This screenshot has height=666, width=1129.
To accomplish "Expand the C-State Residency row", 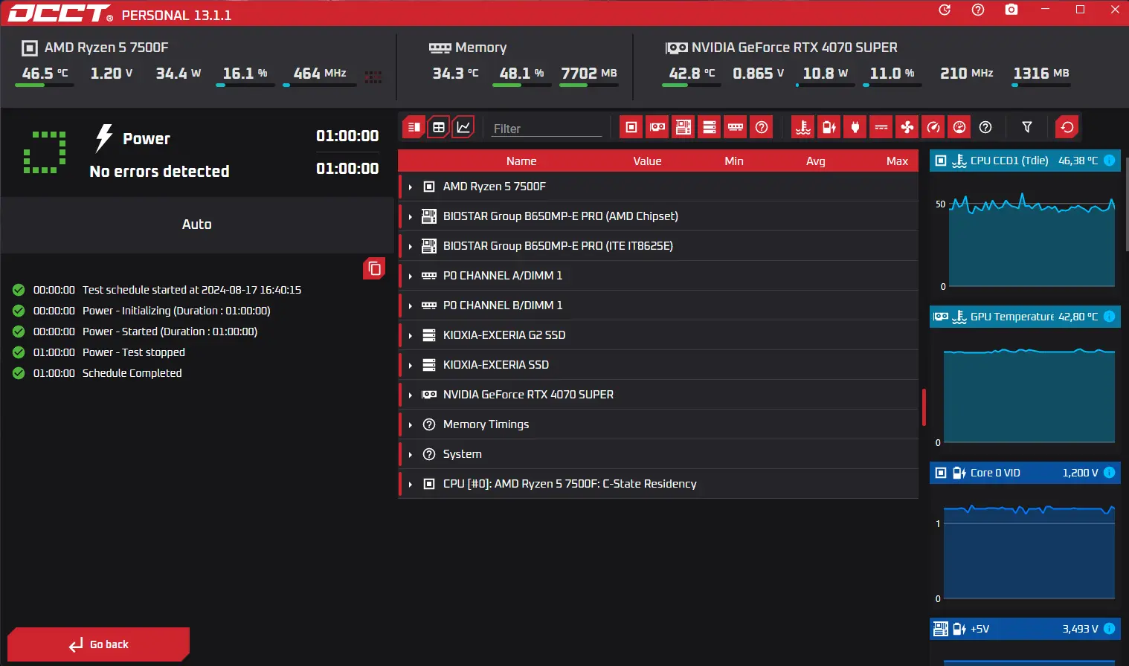I will (x=410, y=484).
